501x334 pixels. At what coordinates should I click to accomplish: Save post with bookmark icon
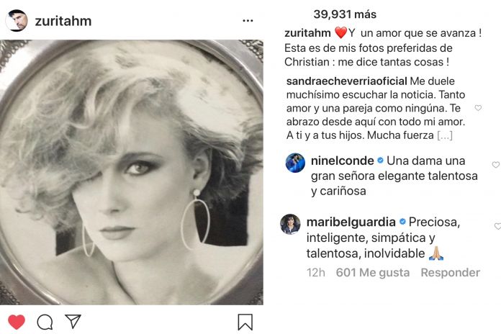click(x=245, y=322)
